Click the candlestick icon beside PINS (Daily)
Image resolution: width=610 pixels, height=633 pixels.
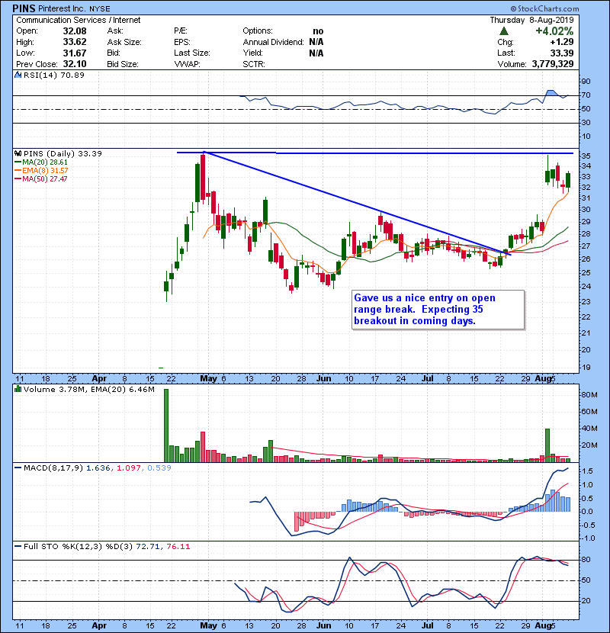click(18, 153)
